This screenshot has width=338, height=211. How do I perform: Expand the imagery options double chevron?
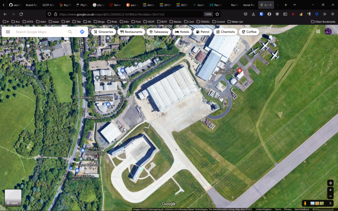click(x=330, y=203)
